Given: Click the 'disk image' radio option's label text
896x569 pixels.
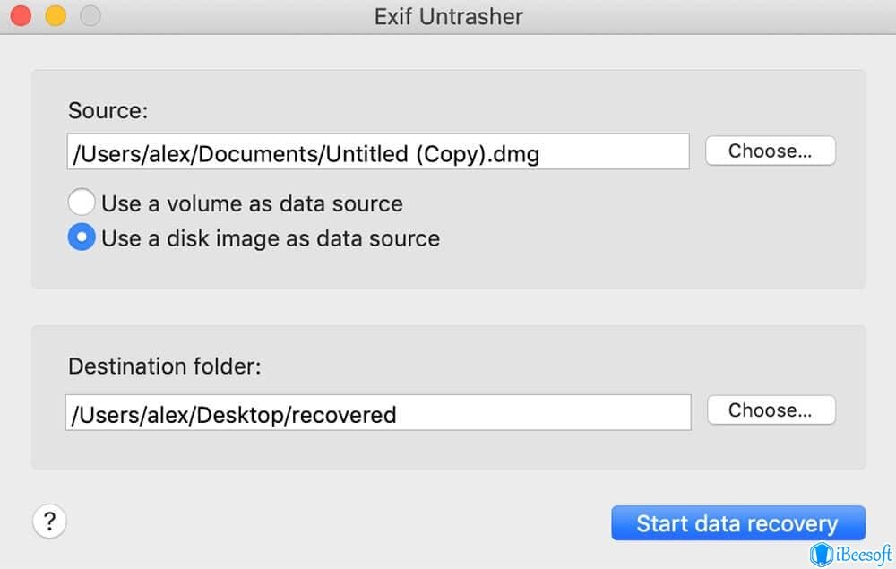Looking at the screenshot, I should pos(271,238).
